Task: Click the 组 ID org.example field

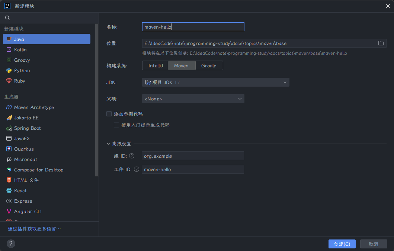Action: 193,156
